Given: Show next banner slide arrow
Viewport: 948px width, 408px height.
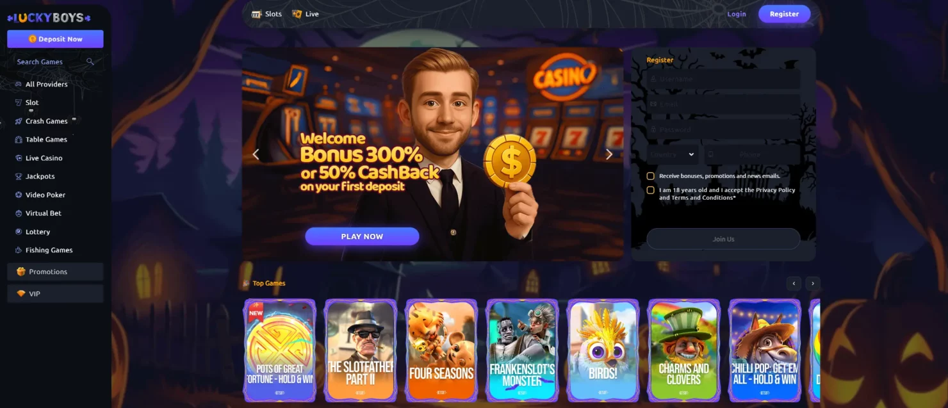Looking at the screenshot, I should pos(609,154).
